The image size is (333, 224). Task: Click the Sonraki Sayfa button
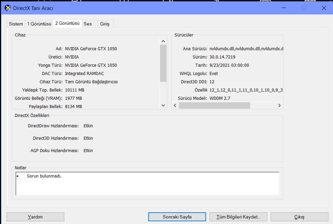(177, 217)
